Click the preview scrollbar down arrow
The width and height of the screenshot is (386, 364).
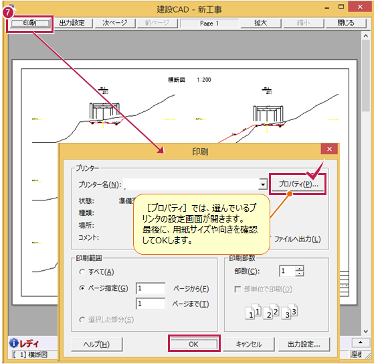(x=366, y=331)
